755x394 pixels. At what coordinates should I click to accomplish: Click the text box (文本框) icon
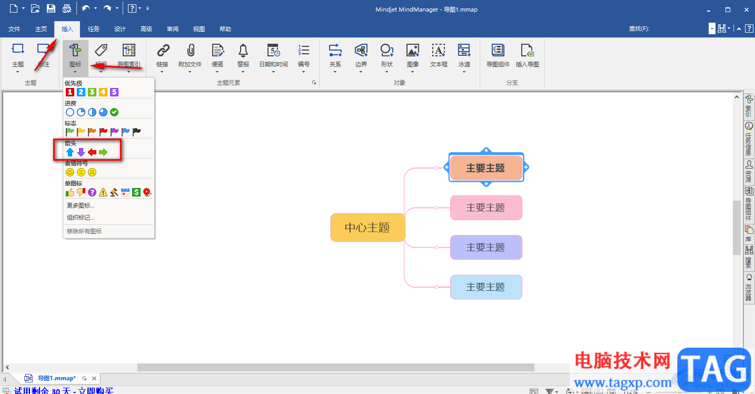[439, 50]
